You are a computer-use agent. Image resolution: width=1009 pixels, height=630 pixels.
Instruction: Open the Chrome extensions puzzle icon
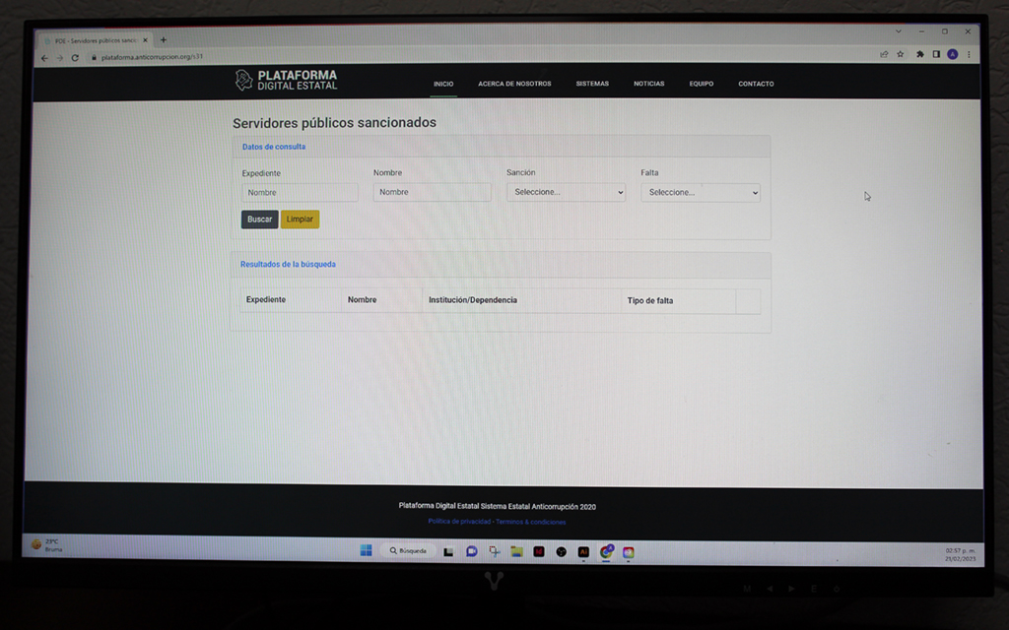[x=919, y=54]
